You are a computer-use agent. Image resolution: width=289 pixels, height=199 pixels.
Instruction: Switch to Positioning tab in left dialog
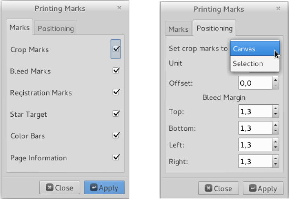click(x=55, y=28)
